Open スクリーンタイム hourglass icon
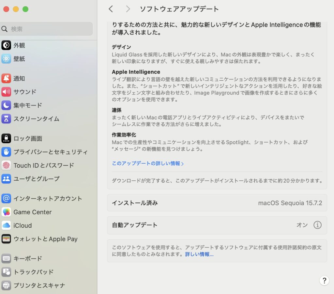334x294 pixels. (x=6, y=119)
